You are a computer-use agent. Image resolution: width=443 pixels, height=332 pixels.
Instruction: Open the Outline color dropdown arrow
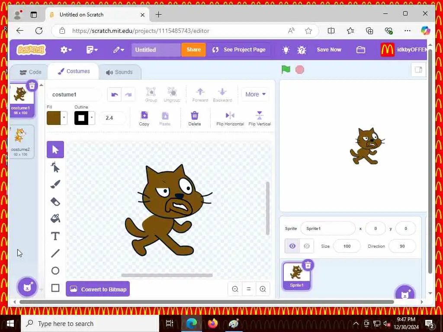(92, 118)
